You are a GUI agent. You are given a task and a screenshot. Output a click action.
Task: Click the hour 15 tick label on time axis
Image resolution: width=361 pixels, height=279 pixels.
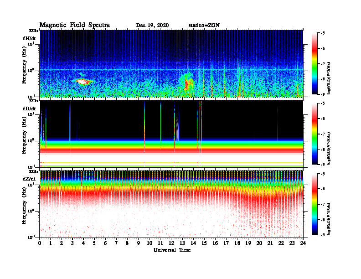204,243
